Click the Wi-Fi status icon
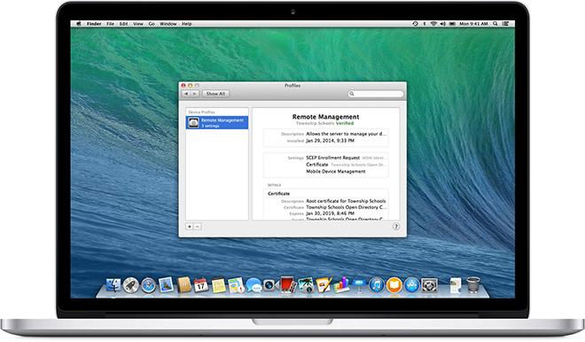Screen dimensions: 585x342 [433, 24]
